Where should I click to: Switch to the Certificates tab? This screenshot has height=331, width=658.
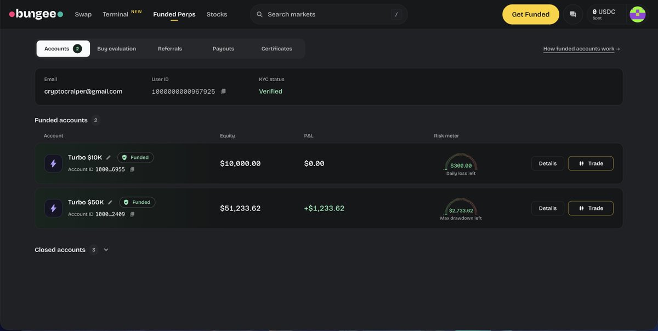[277, 49]
